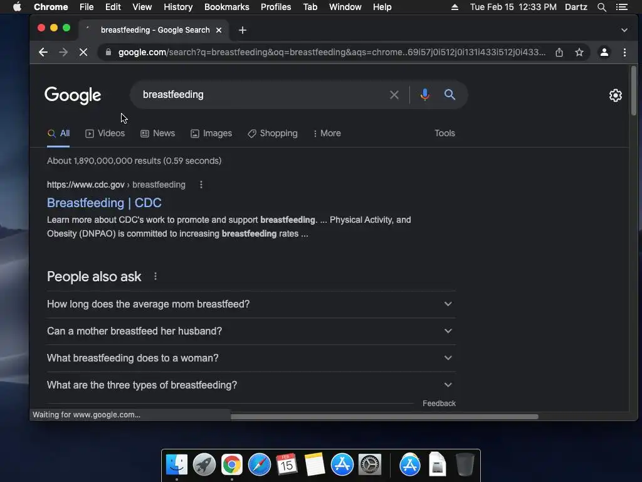Open the Apple menu
Image resolution: width=642 pixels, height=482 pixels.
[x=17, y=7]
